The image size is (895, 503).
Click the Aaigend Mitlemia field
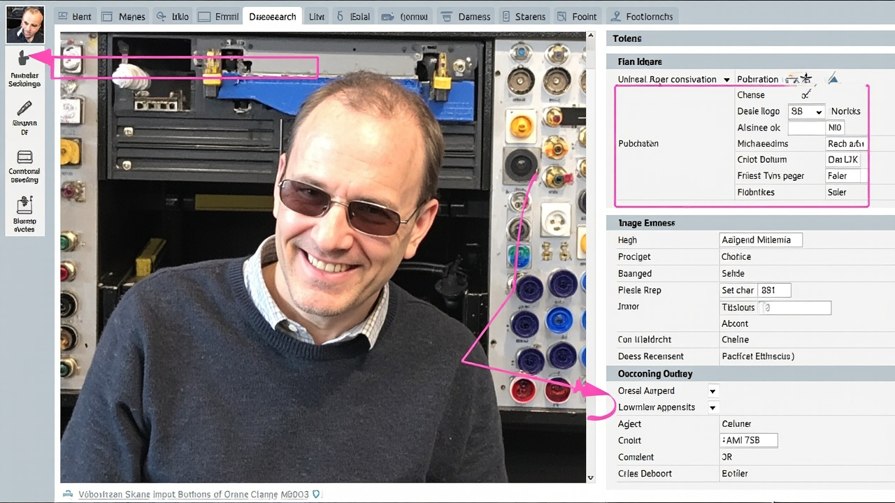coord(761,240)
